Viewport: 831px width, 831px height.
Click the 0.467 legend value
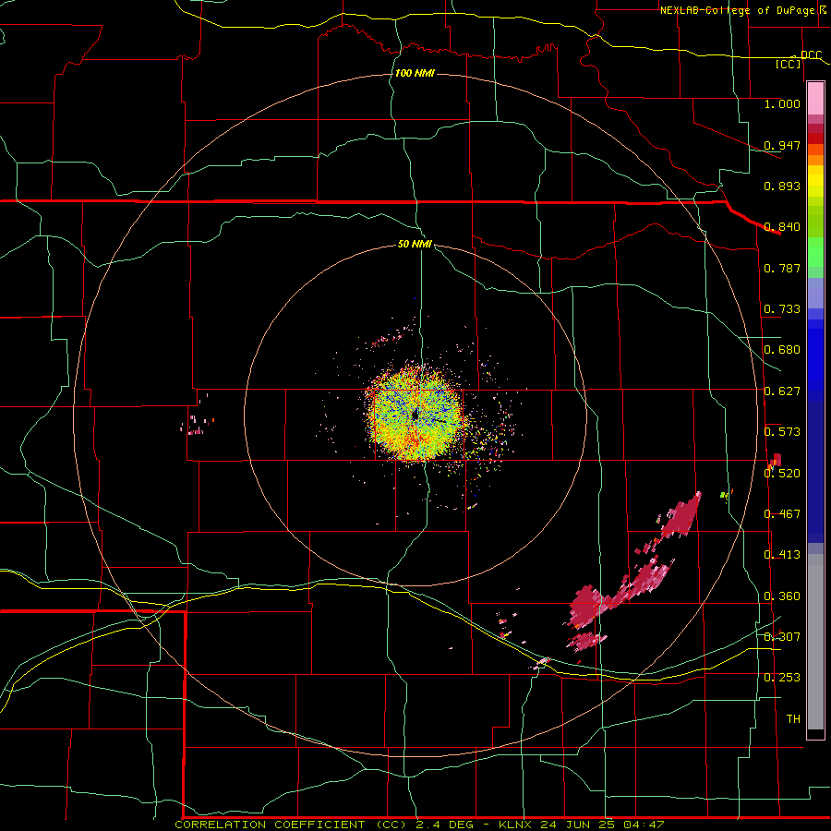pyautogui.click(x=782, y=514)
